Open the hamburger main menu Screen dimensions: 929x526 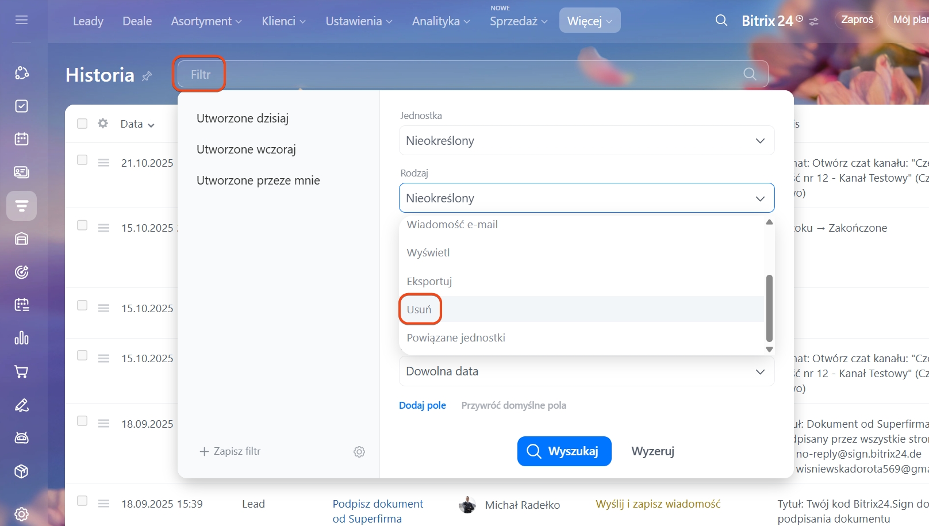point(21,21)
